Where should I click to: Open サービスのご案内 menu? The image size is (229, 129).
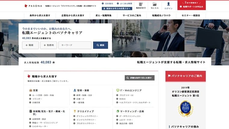pos(132,15)
